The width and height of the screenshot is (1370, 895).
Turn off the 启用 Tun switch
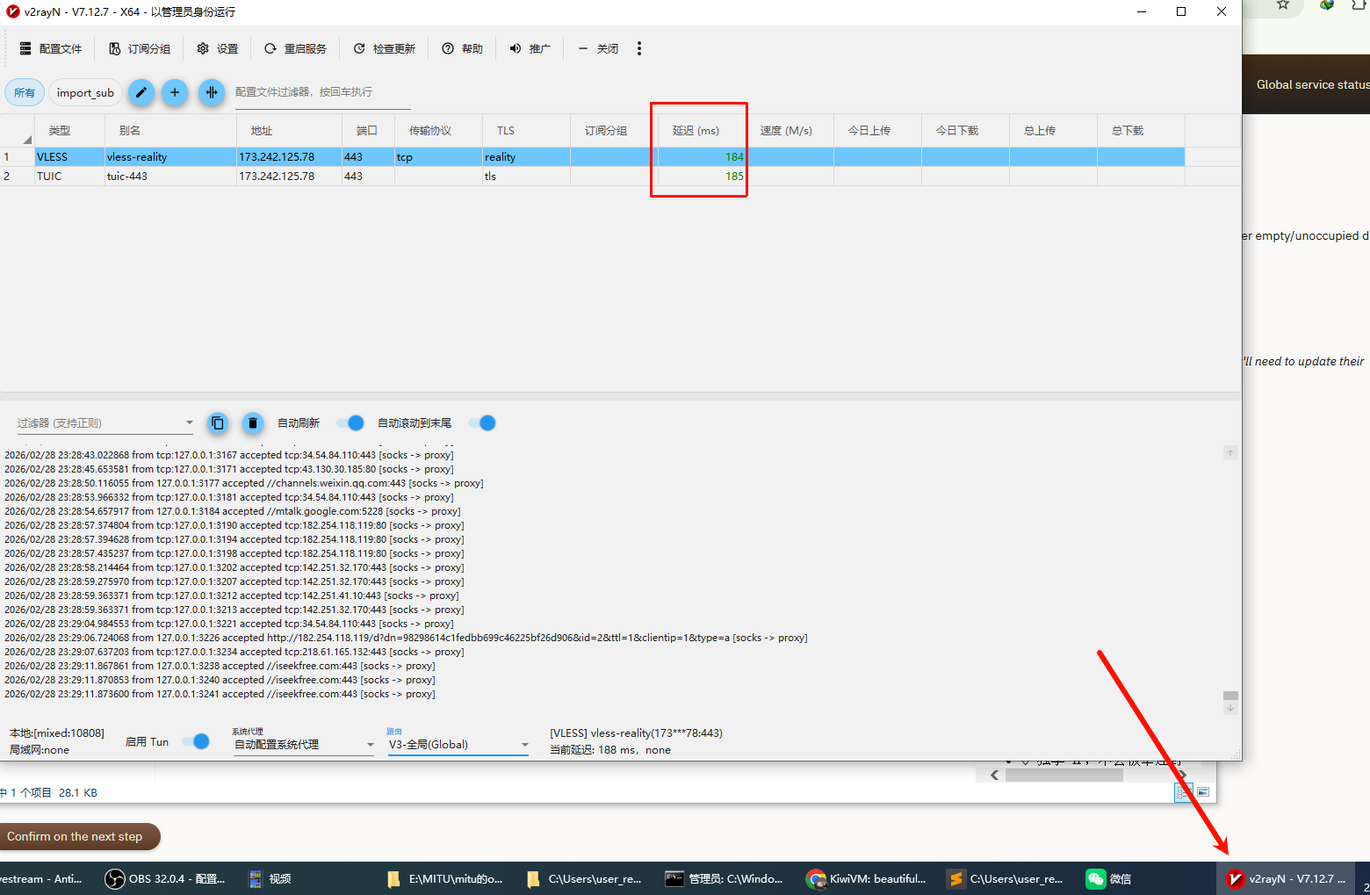point(196,741)
